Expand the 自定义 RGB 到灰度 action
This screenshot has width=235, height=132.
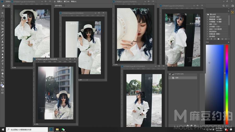click(208, 29)
